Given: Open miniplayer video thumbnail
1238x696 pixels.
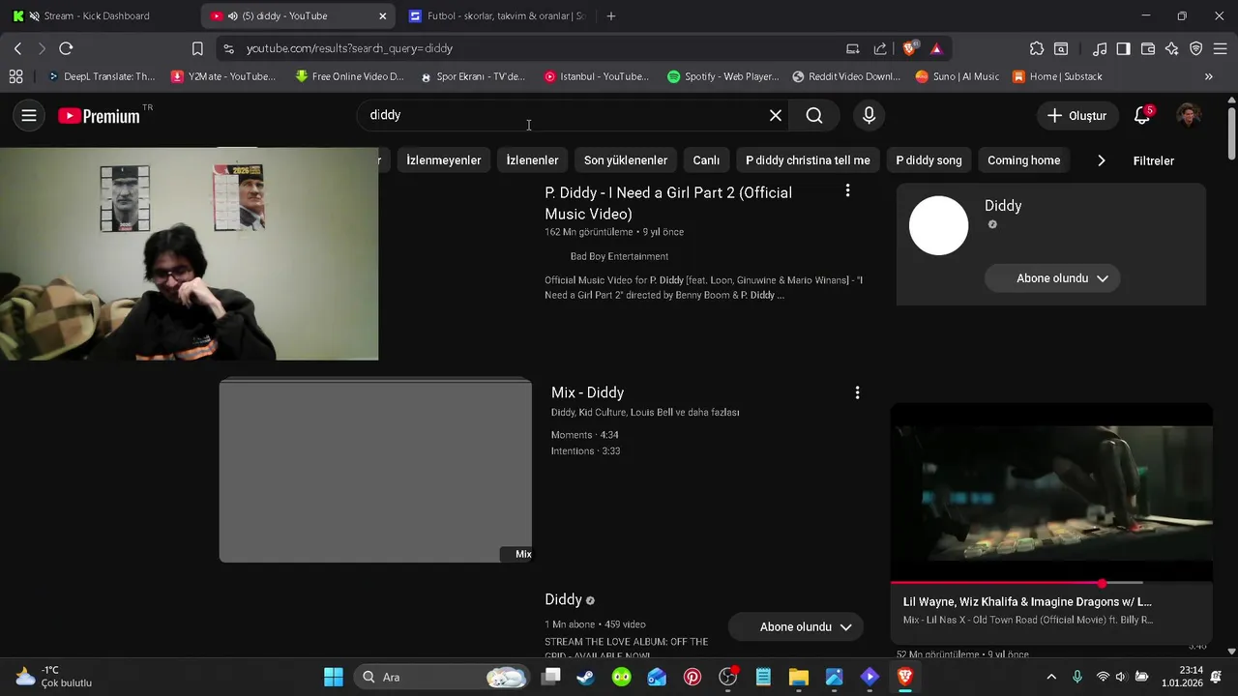Looking at the screenshot, I should (x=1051, y=492).
